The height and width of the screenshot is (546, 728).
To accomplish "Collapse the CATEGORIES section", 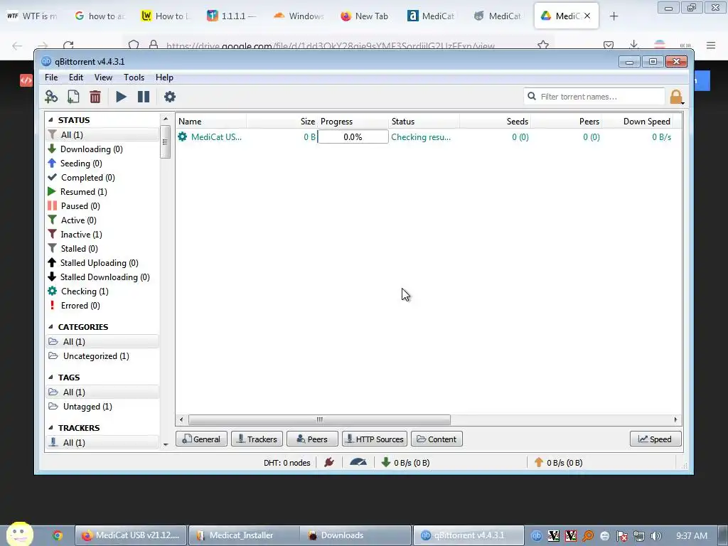I will [x=50, y=327].
